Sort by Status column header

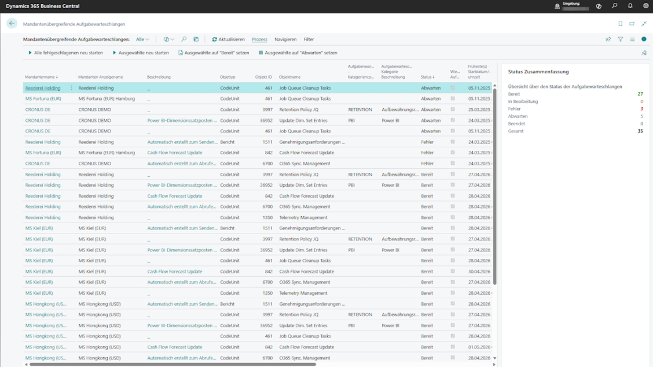coord(427,77)
